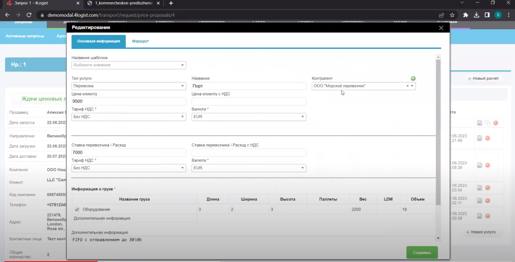Click the edit icon in the table header row
Screen dimensions: 515x262
click(x=479, y=123)
